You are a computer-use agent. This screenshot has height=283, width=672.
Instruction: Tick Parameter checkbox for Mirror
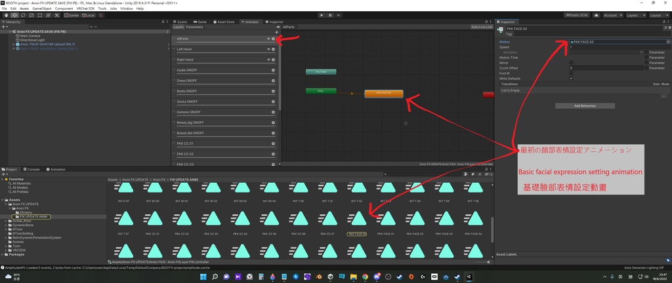(646, 63)
